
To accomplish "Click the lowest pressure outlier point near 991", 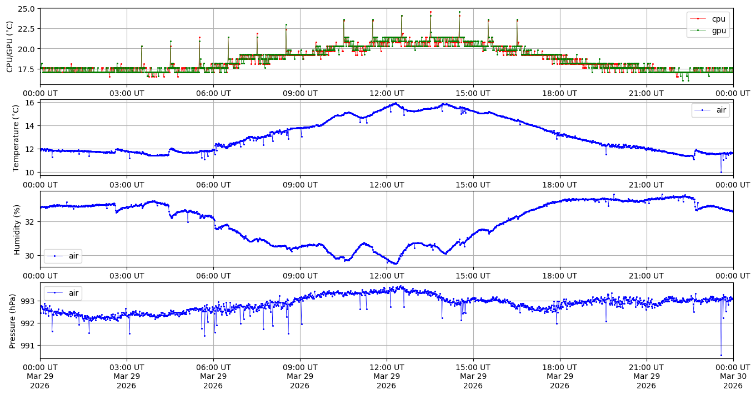I will 721,355.
